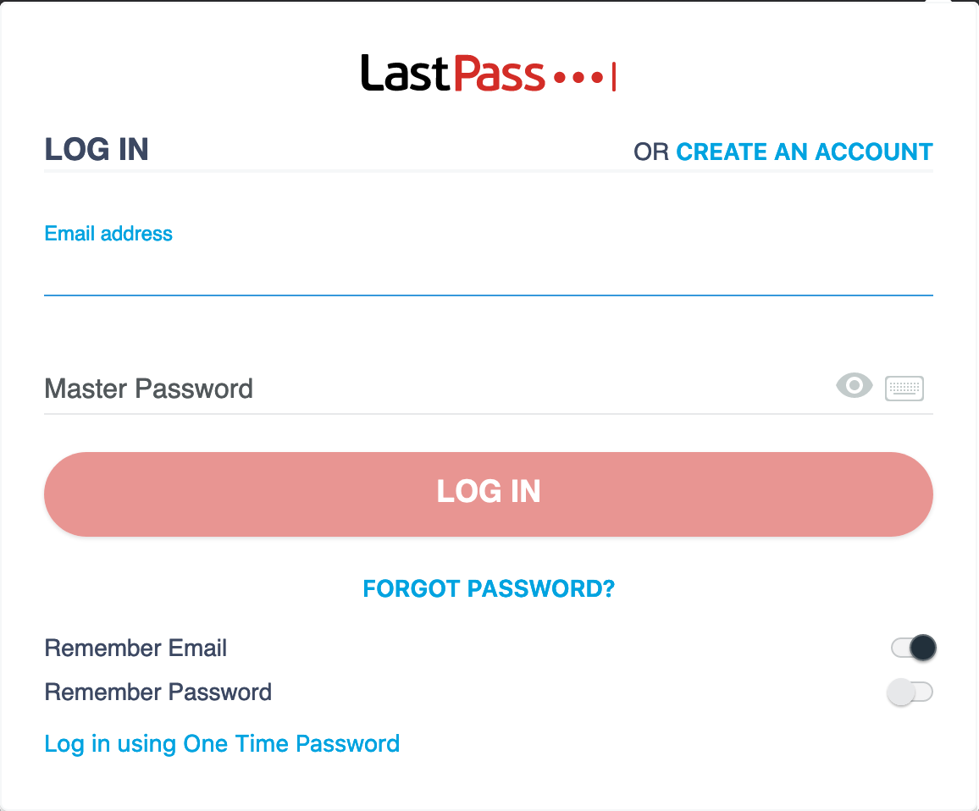Viewport: 979px width, 811px height.
Task: Click Log in using One Time Password
Action: (222, 743)
